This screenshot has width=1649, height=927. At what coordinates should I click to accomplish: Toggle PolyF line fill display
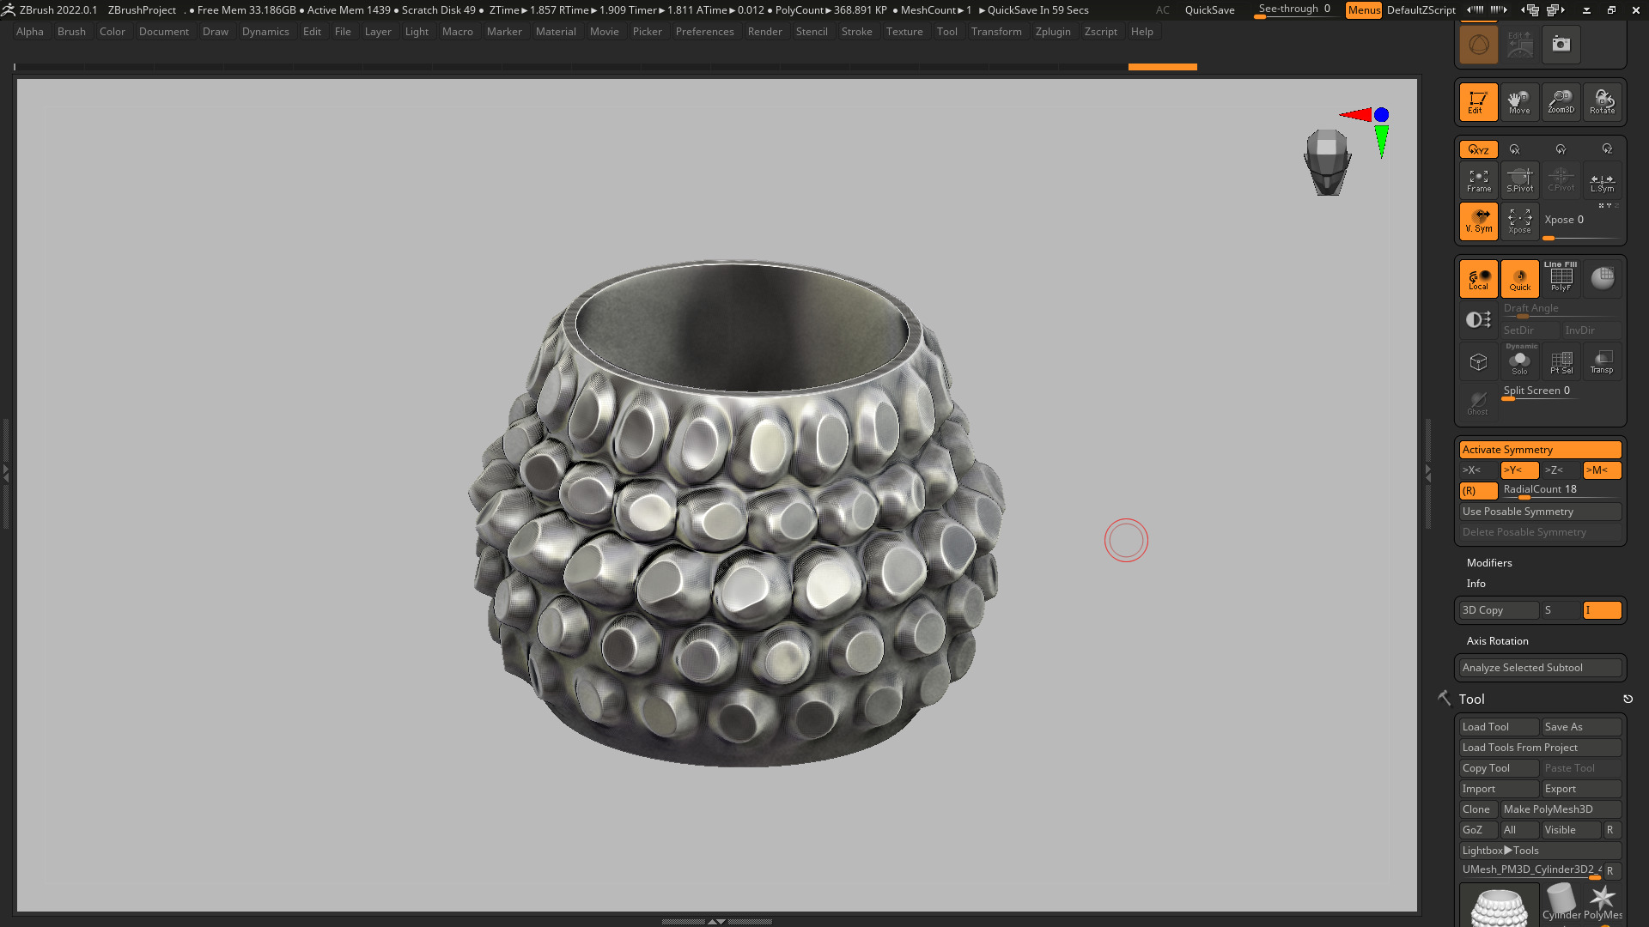coord(1561,278)
